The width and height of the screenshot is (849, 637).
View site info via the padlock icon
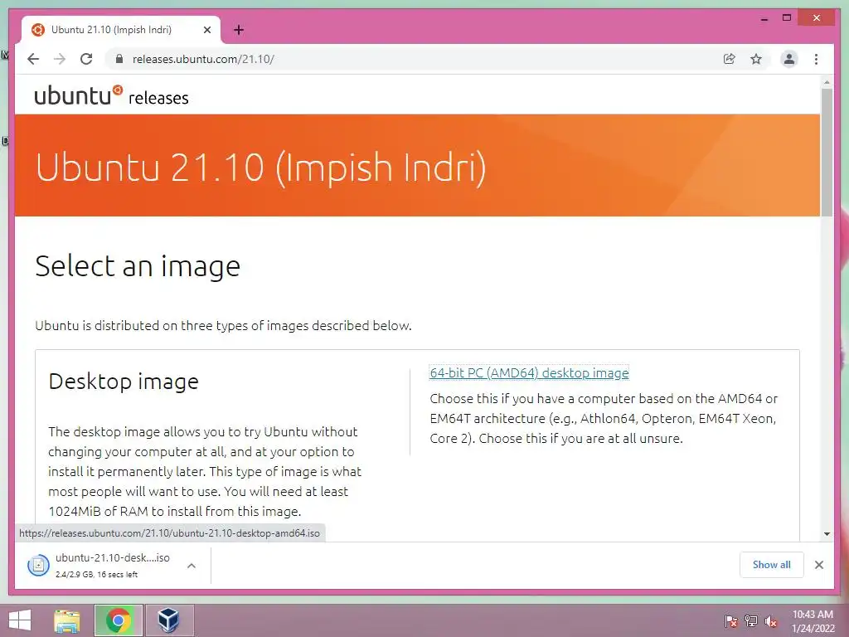tap(119, 59)
